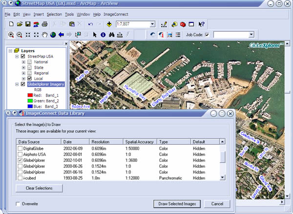This screenshot has height=214, width=293.
Task: Tick the Overwrite checkbox
Action: (x=18, y=204)
